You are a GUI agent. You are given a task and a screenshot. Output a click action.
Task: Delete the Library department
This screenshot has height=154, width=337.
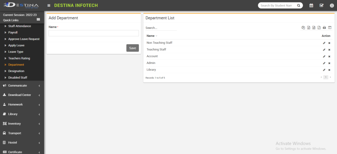pos(329,70)
